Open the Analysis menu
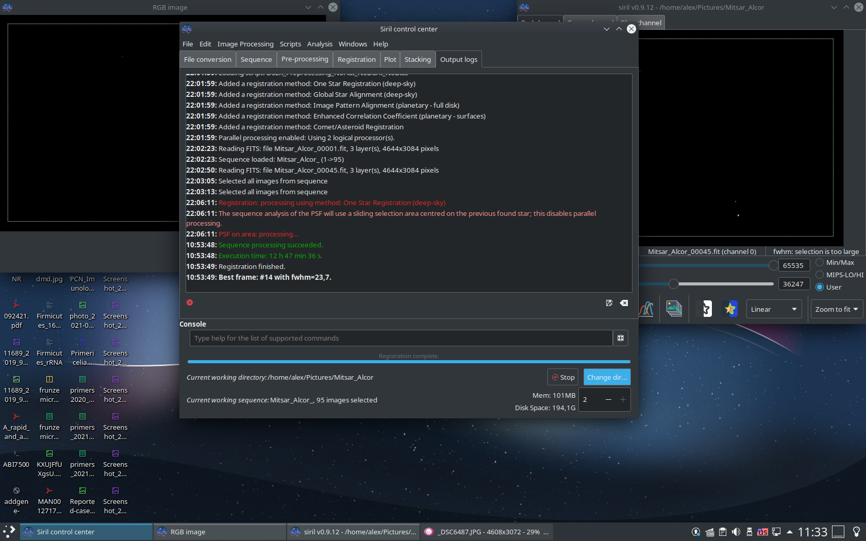Image resolution: width=866 pixels, height=541 pixels. (320, 44)
